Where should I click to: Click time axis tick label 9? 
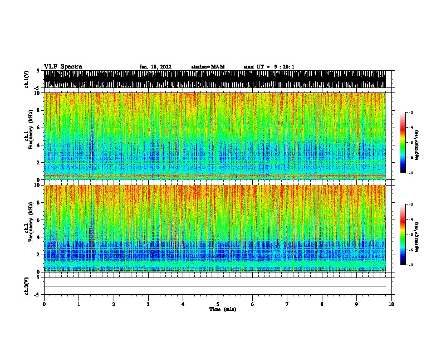[356, 304]
